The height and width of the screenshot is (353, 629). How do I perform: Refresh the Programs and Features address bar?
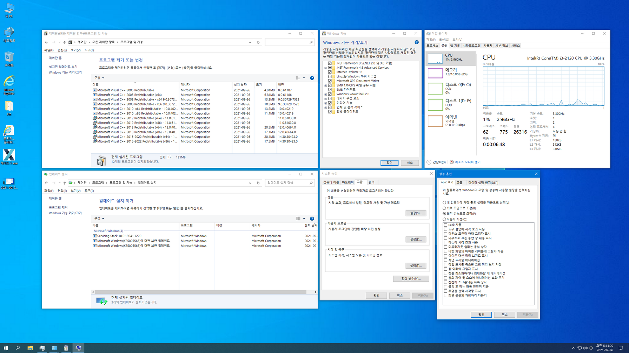(258, 42)
